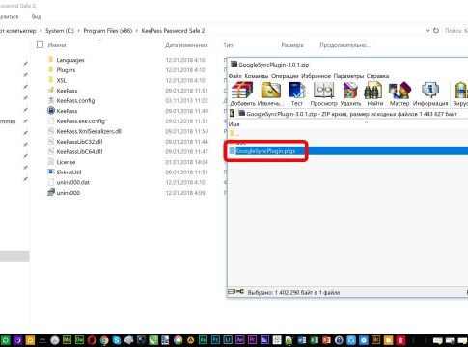Open Google Chrome from the taskbar

pyautogui.click(x=104, y=340)
